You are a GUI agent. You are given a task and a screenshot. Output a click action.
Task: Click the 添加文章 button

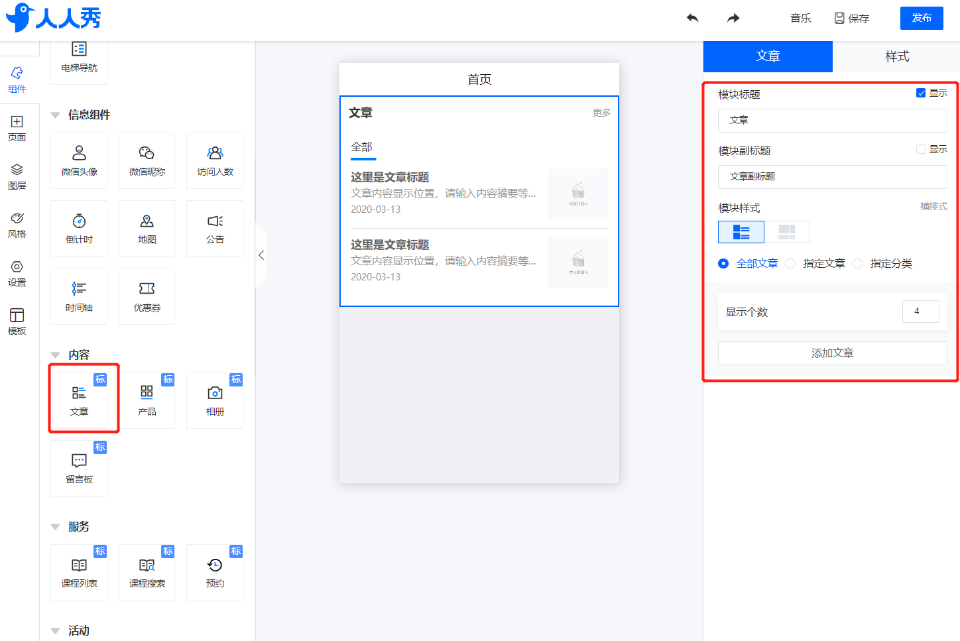click(x=832, y=353)
